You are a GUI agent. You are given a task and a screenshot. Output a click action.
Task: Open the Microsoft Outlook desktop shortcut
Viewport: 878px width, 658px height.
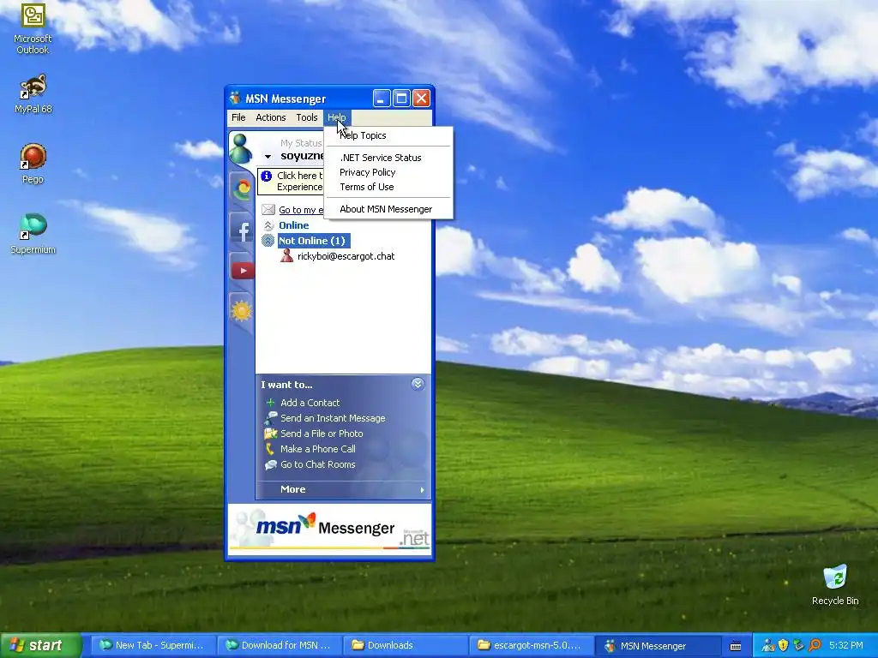pos(33,28)
